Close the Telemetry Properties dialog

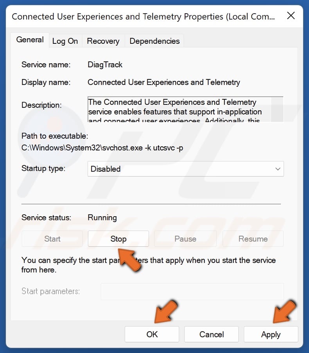coord(291,16)
